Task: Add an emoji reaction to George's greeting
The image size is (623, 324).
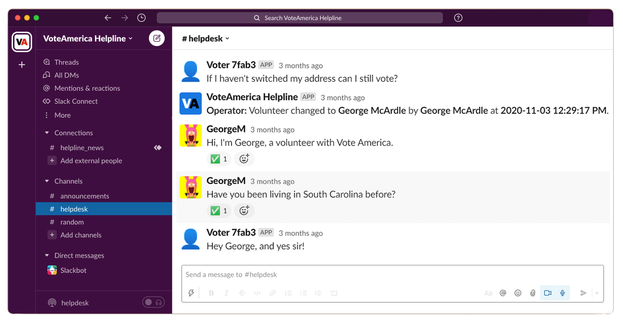Action: click(x=244, y=159)
